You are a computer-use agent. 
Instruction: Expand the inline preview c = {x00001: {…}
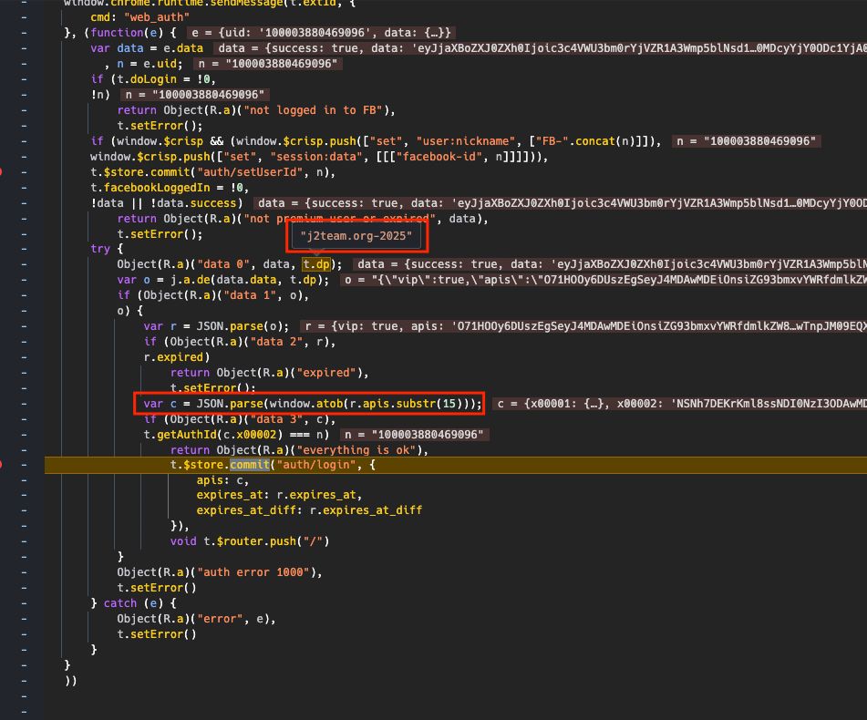679,404
